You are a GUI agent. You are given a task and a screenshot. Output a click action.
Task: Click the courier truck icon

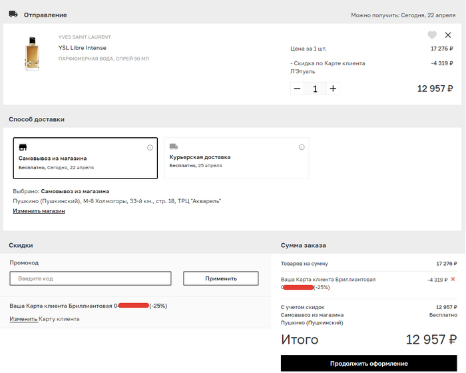174,147
